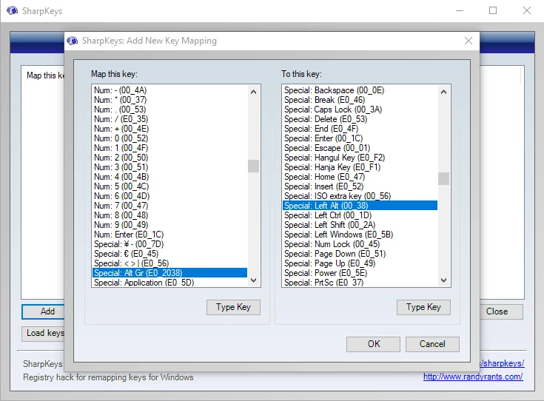Select 'Num: 6 (00_4D)' in left list
The width and height of the screenshot is (544, 401).
click(170, 196)
